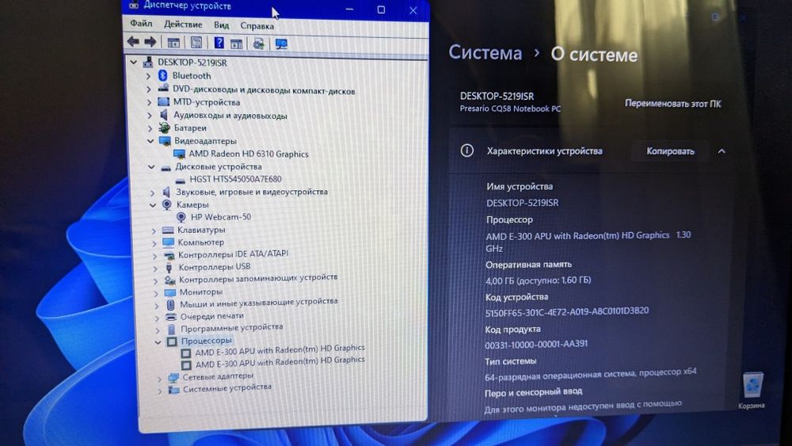Click the info icon beside Характеристики устройства

pos(467,151)
